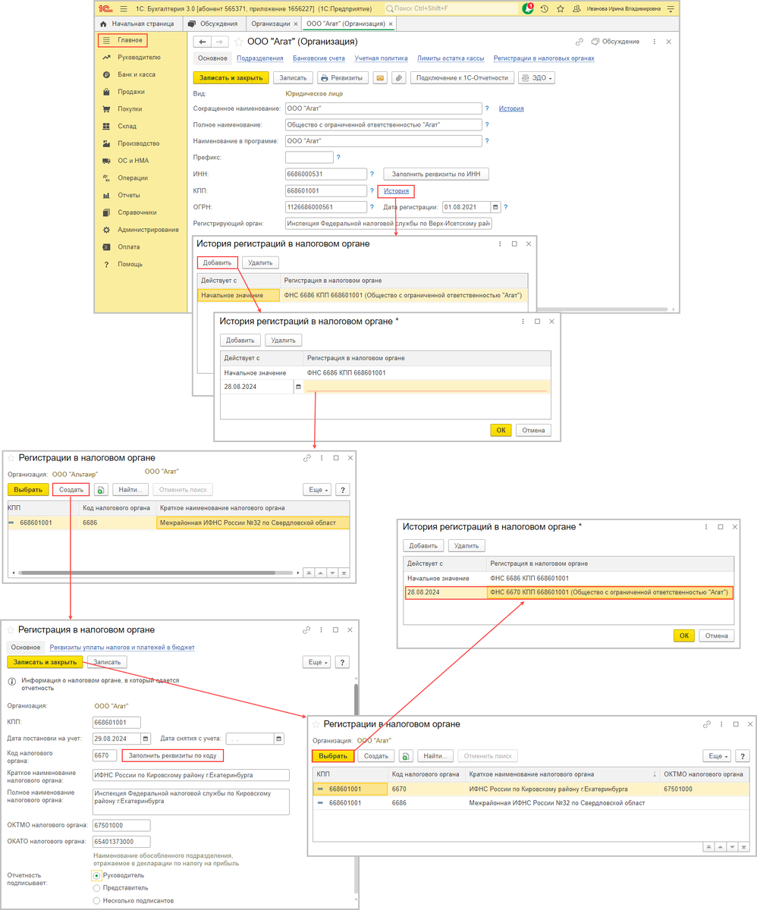Click into the Префикс input field
This screenshot has height=910, width=757.
click(309, 158)
